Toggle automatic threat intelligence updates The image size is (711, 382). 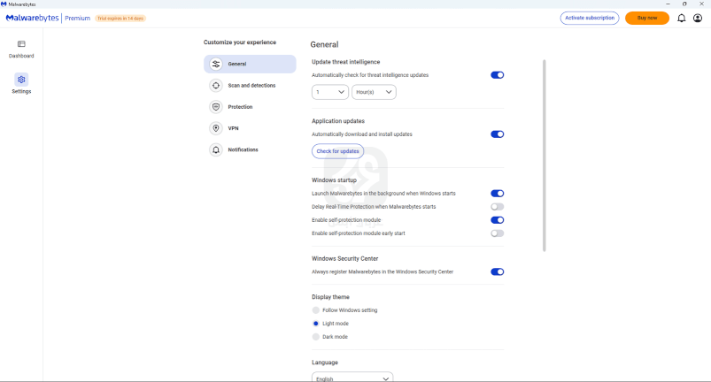(497, 75)
